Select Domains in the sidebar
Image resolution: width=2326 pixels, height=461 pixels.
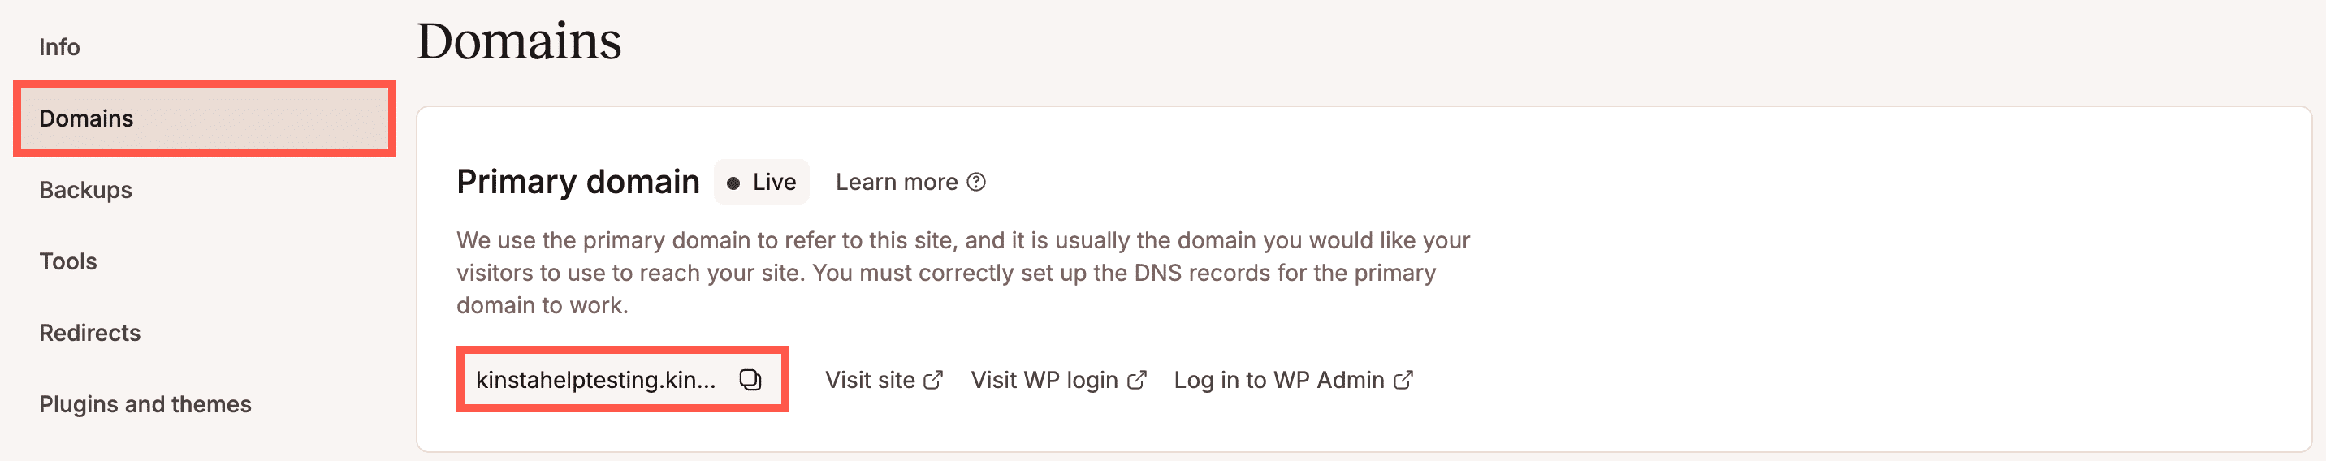pyautogui.click(x=87, y=118)
